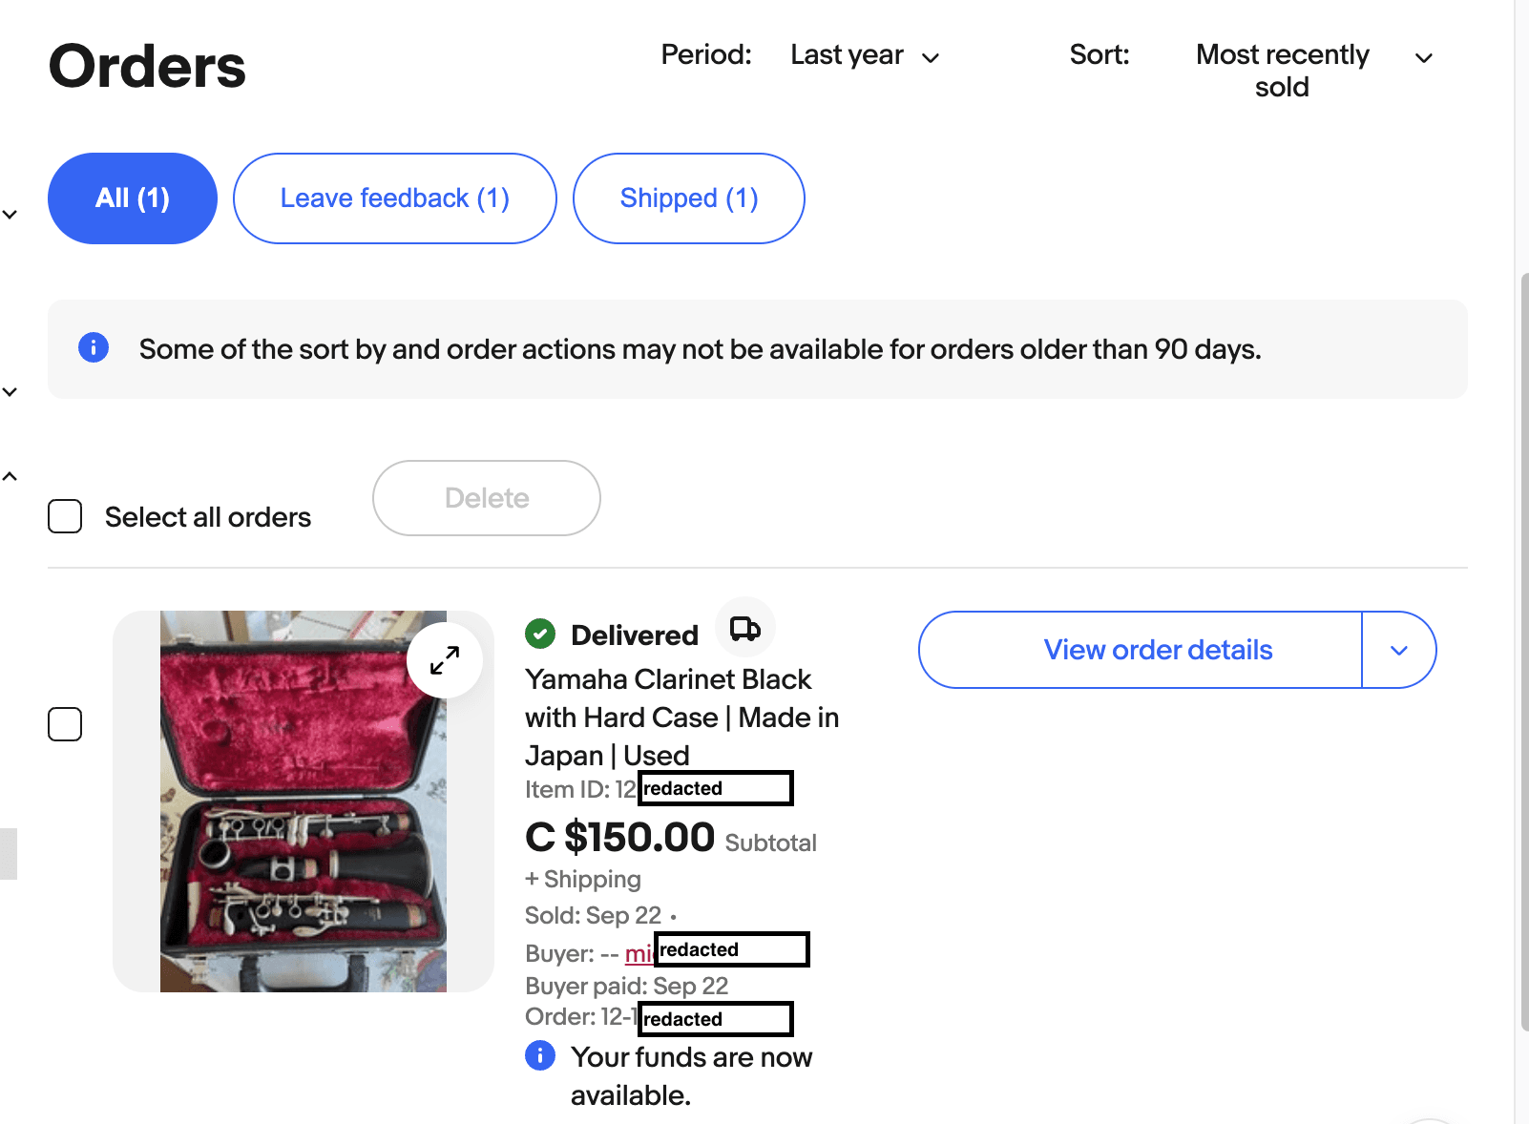Click the info icon next to funds available

click(540, 1055)
